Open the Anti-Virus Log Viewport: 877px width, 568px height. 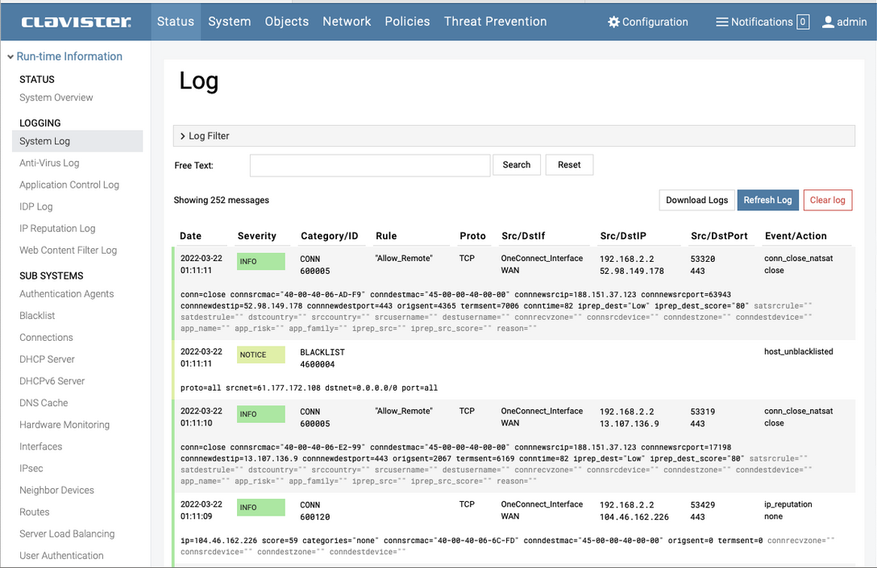(x=49, y=163)
